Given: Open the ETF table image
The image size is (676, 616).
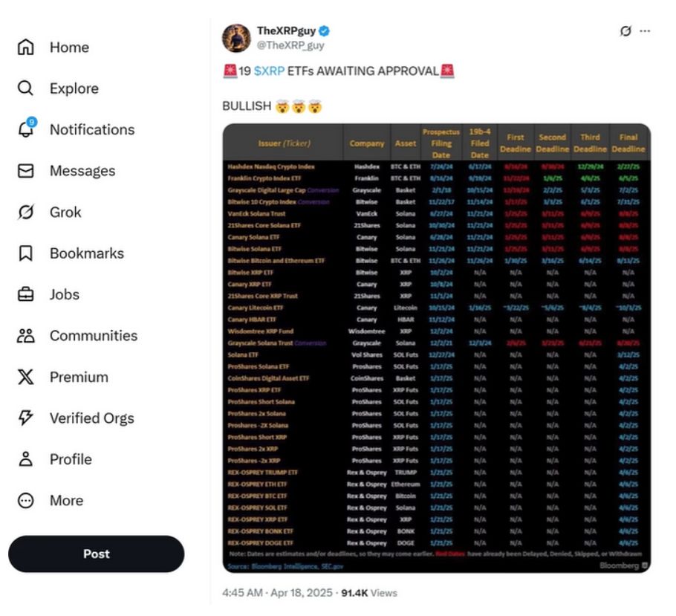Looking at the screenshot, I should (437, 348).
